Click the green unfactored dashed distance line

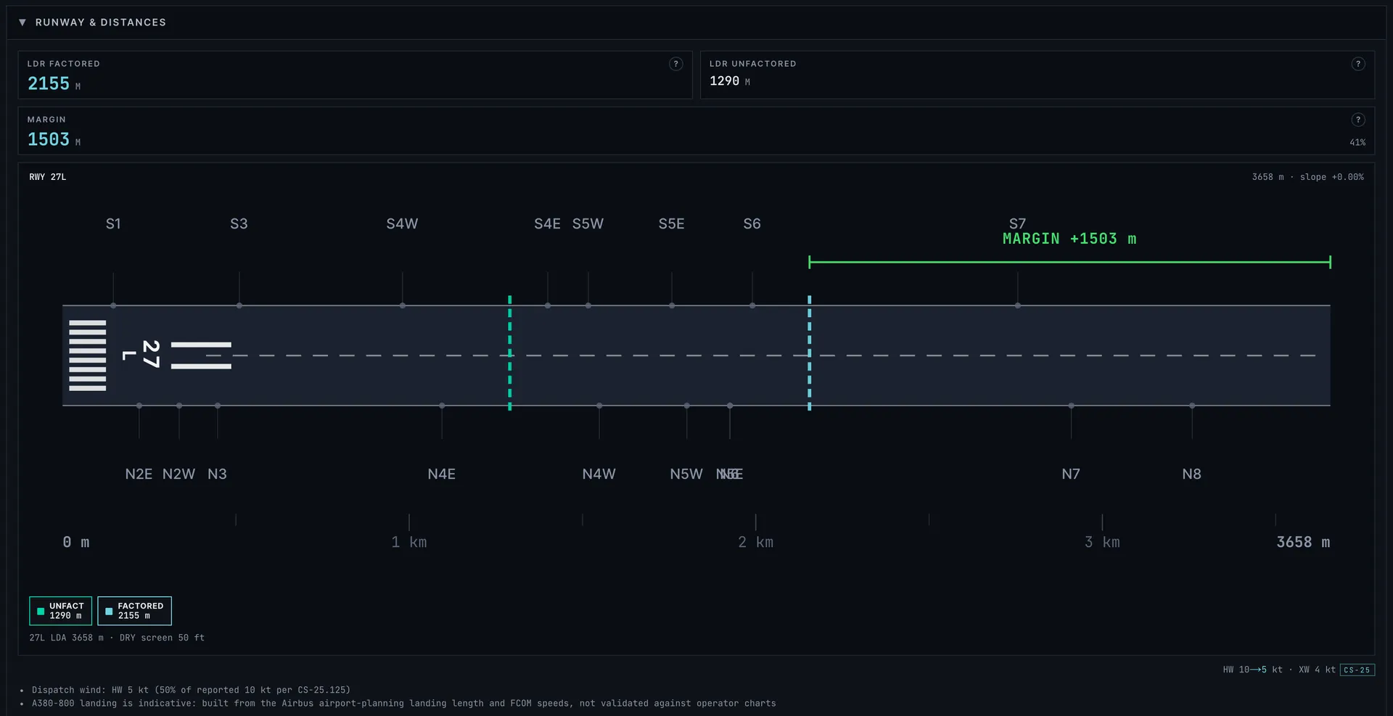(510, 353)
